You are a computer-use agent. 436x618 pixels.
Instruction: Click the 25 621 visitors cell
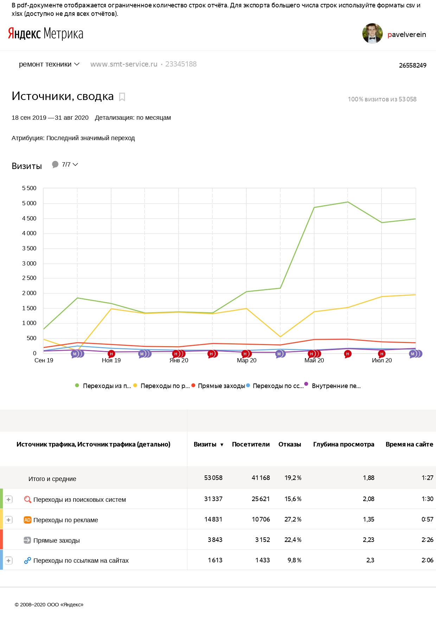[261, 499]
